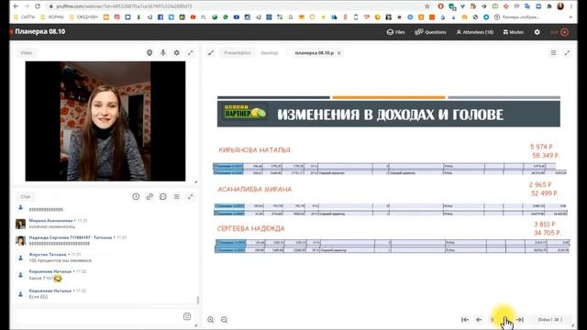Expand the chat panel to fullscreen
This screenshot has height=330, width=587.
click(190, 196)
